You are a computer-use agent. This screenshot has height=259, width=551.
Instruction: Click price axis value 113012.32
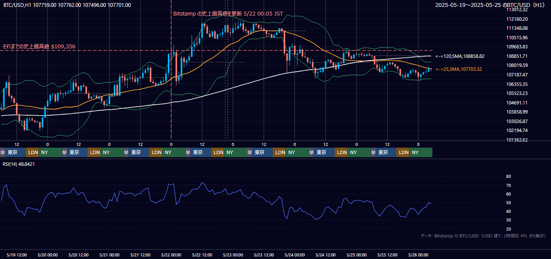517,9
